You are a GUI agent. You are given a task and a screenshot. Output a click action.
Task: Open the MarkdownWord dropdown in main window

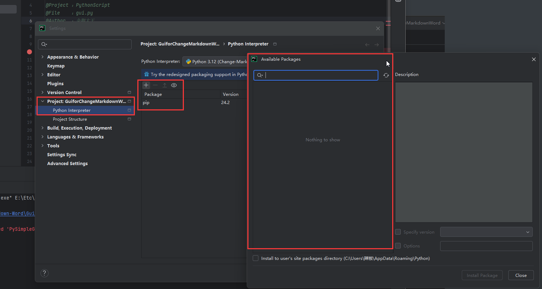pyautogui.click(x=425, y=23)
